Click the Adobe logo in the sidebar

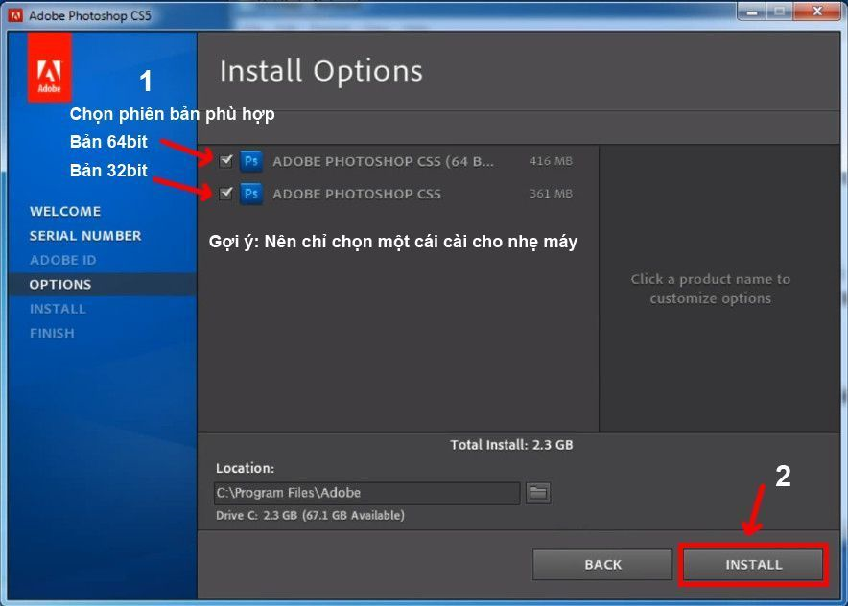point(49,67)
